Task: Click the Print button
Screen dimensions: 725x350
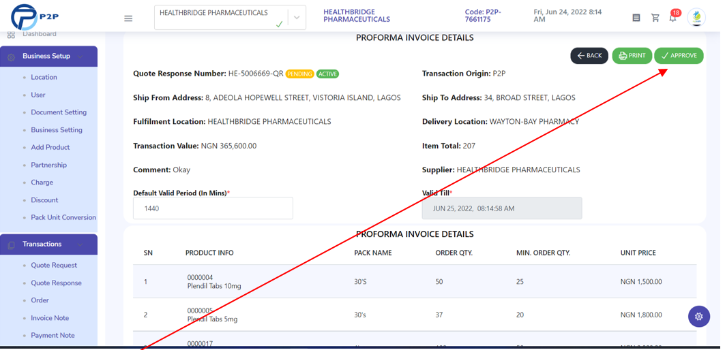Action: [632, 55]
